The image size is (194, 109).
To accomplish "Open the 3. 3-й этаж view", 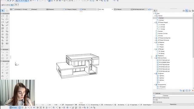I will pyautogui.click(x=162, y=25).
